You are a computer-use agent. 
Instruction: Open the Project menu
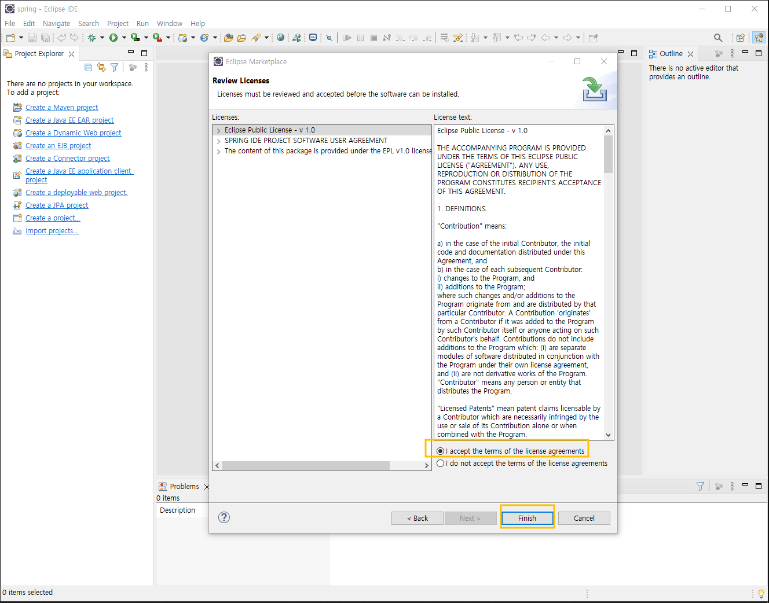118,24
